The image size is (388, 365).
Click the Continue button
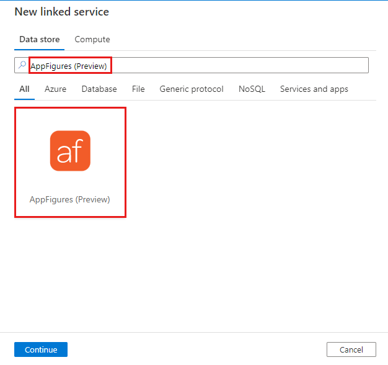(x=41, y=349)
